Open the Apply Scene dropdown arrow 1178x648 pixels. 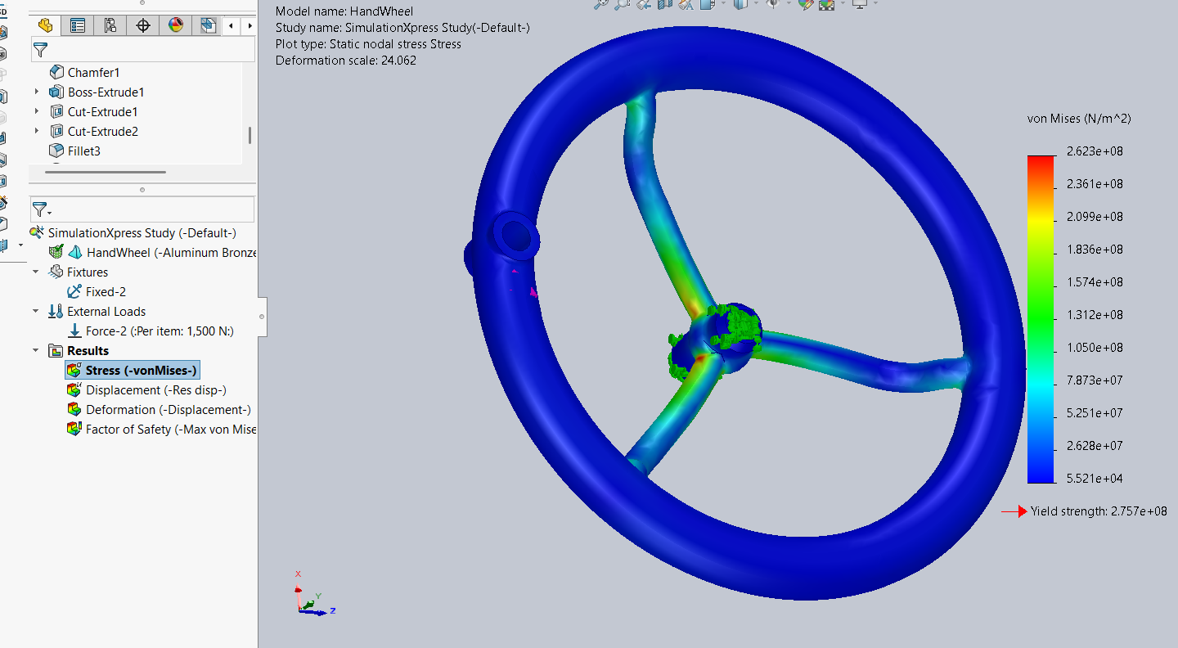pyautogui.click(x=843, y=2)
